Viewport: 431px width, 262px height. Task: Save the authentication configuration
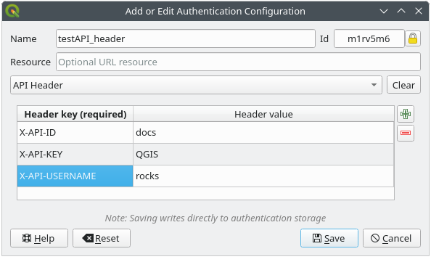click(x=329, y=238)
